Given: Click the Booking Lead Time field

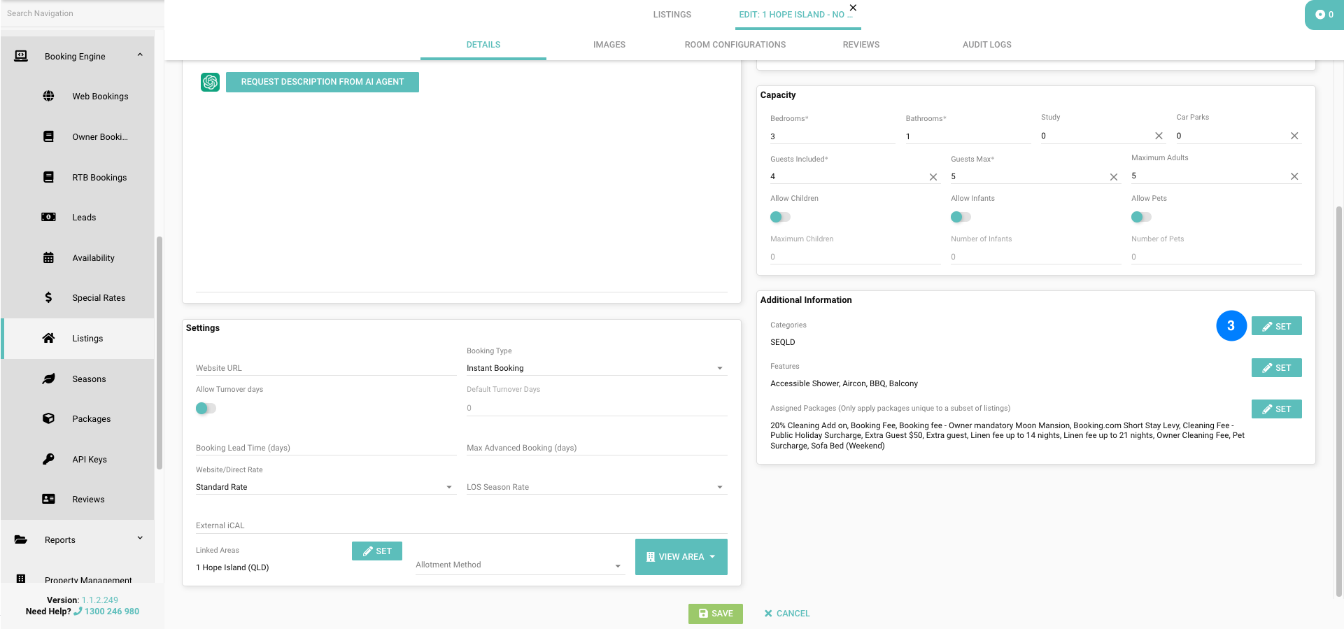Looking at the screenshot, I should [x=325, y=448].
